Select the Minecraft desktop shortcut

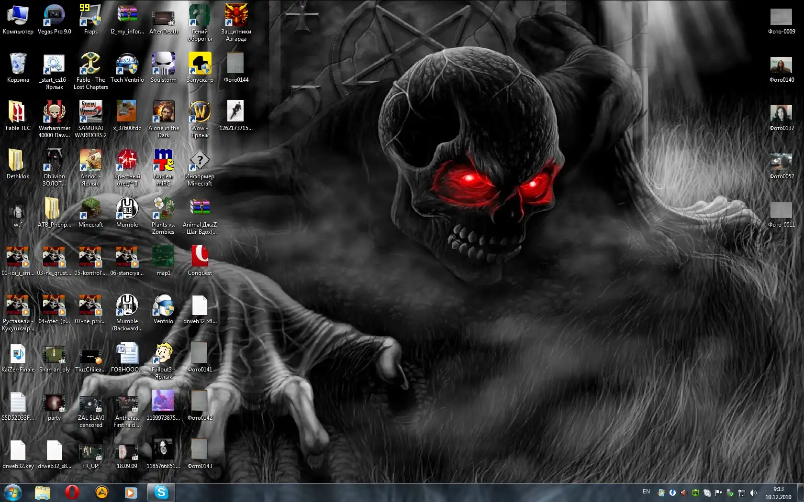pos(90,209)
